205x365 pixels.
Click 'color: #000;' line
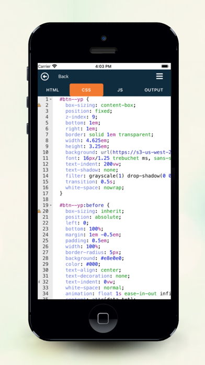83,264
